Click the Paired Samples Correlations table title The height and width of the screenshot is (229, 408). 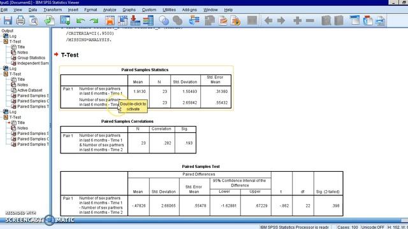[127, 121]
